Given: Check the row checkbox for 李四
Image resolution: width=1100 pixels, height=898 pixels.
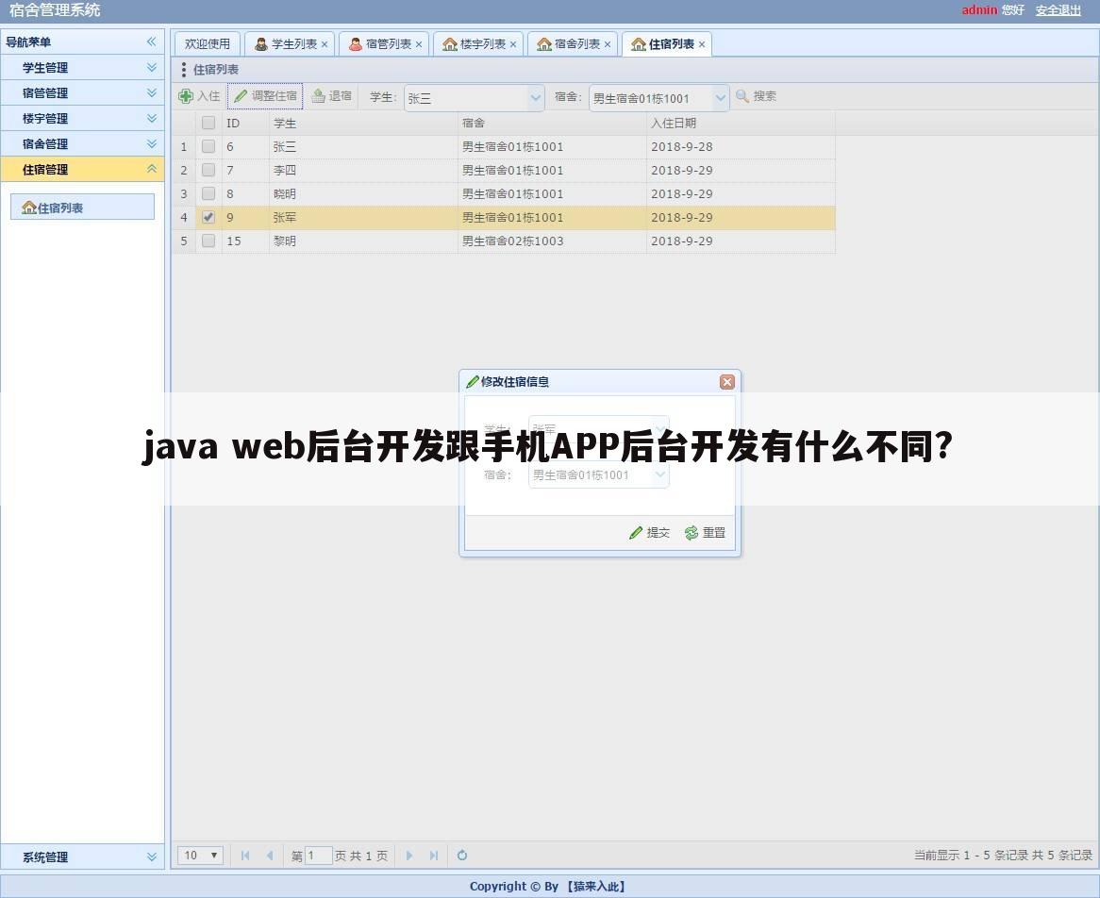Looking at the screenshot, I should [x=208, y=170].
